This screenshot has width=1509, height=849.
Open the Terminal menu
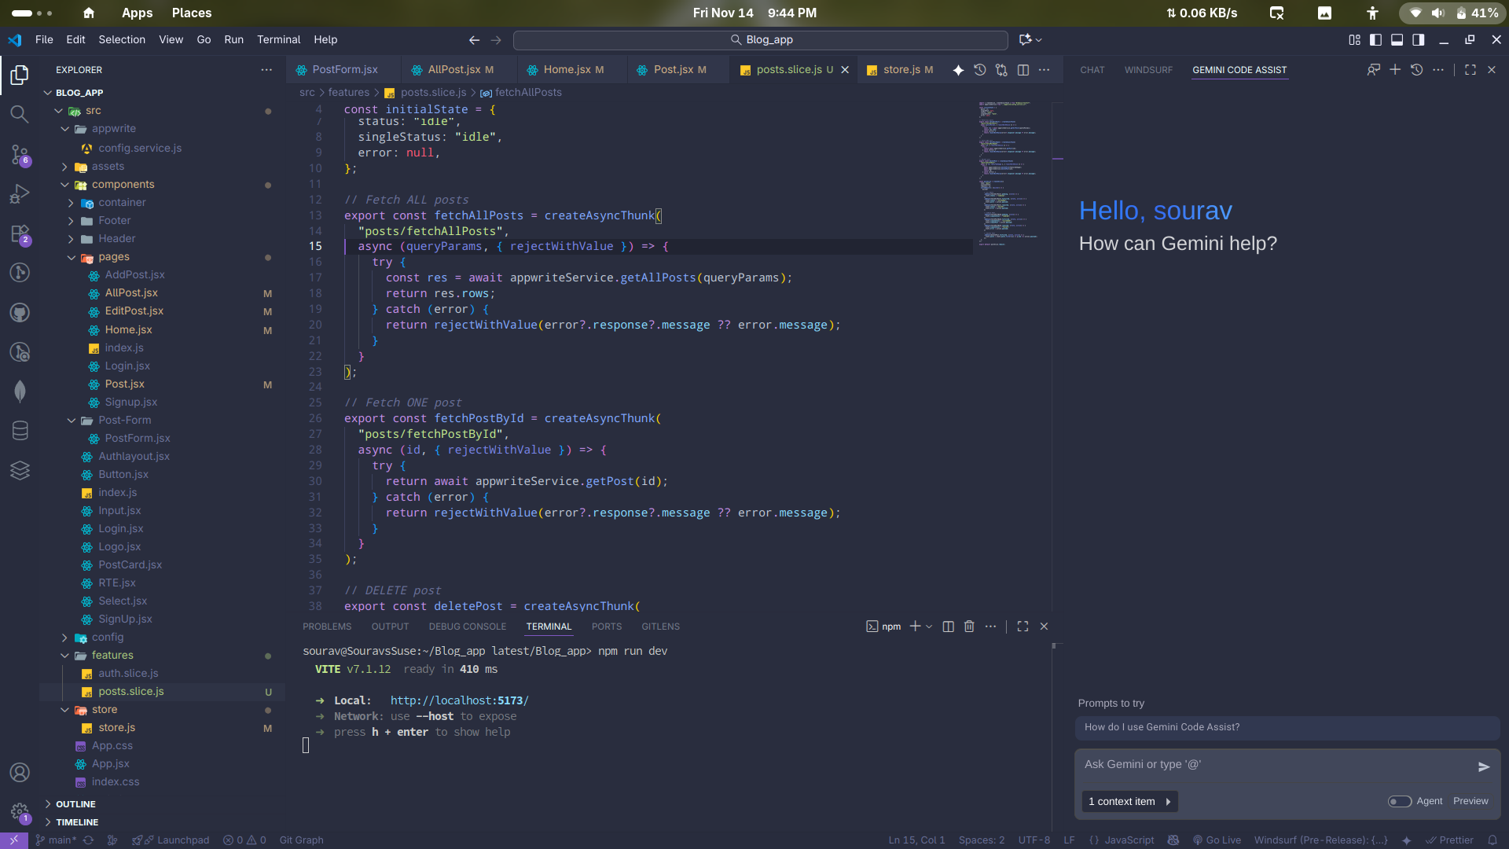point(278,39)
